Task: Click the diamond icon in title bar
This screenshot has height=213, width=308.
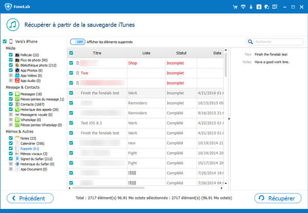Action: [x=243, y=7]
